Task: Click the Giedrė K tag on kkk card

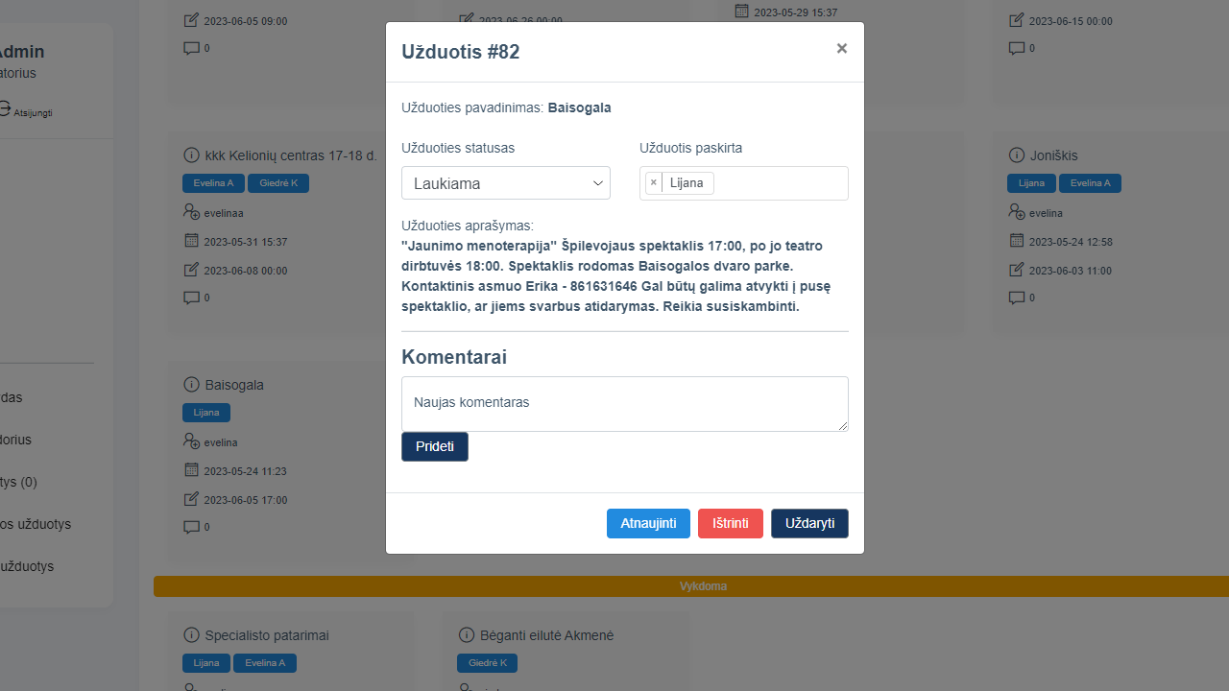Action: tap(277, 183)
